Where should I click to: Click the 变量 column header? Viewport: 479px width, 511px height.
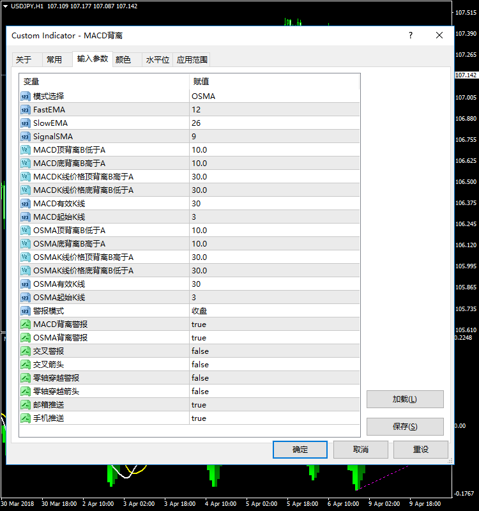click(104, 82)
